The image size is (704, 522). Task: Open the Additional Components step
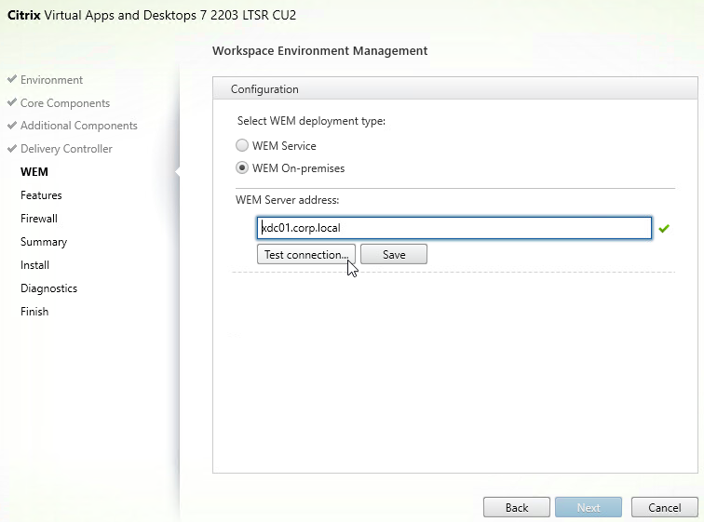click(79, 126)
